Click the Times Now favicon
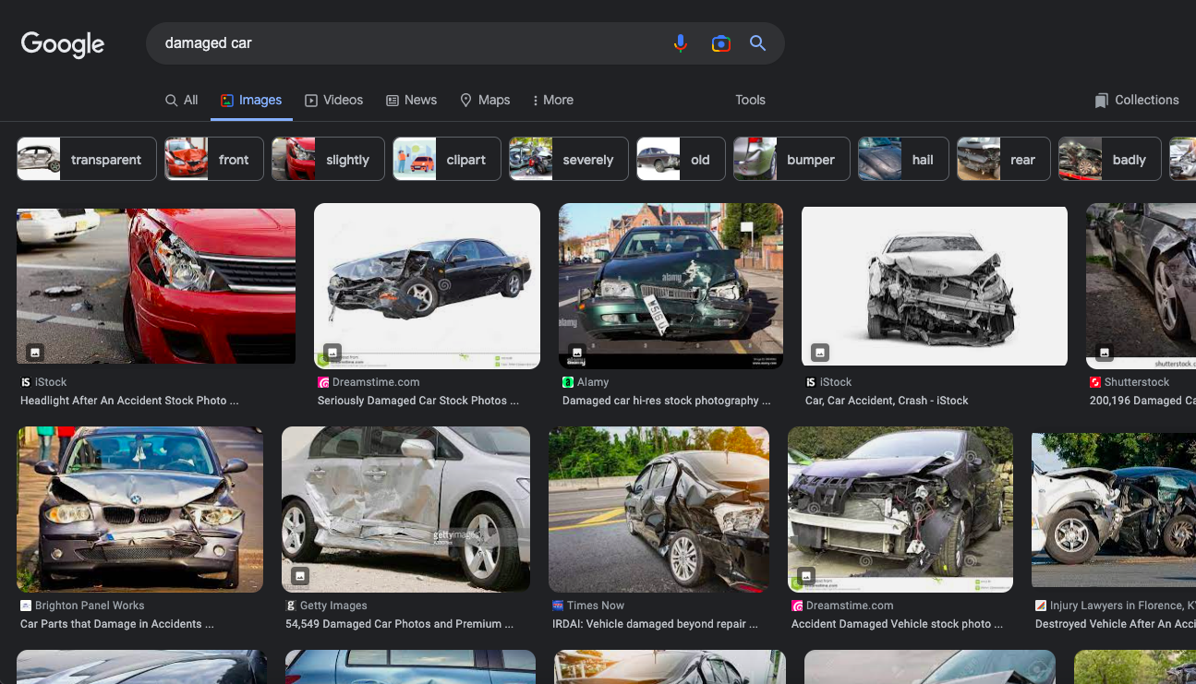 click(558, 606)
